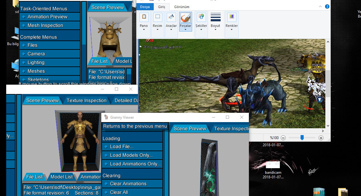Expand the Resim dropdown arrow
The width and height of the screenshot is (361, 196).
[157, 30]
